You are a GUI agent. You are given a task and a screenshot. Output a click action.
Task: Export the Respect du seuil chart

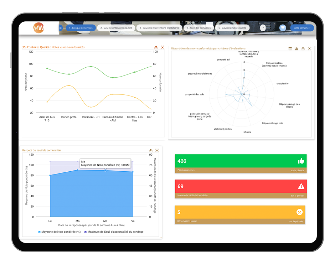(x=150, y=150)
